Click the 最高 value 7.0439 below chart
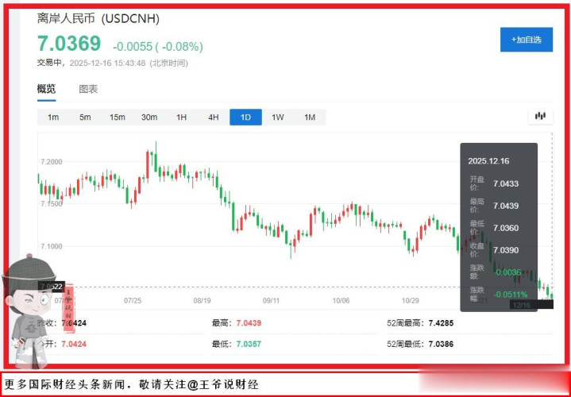 click(x=249, y=323)
